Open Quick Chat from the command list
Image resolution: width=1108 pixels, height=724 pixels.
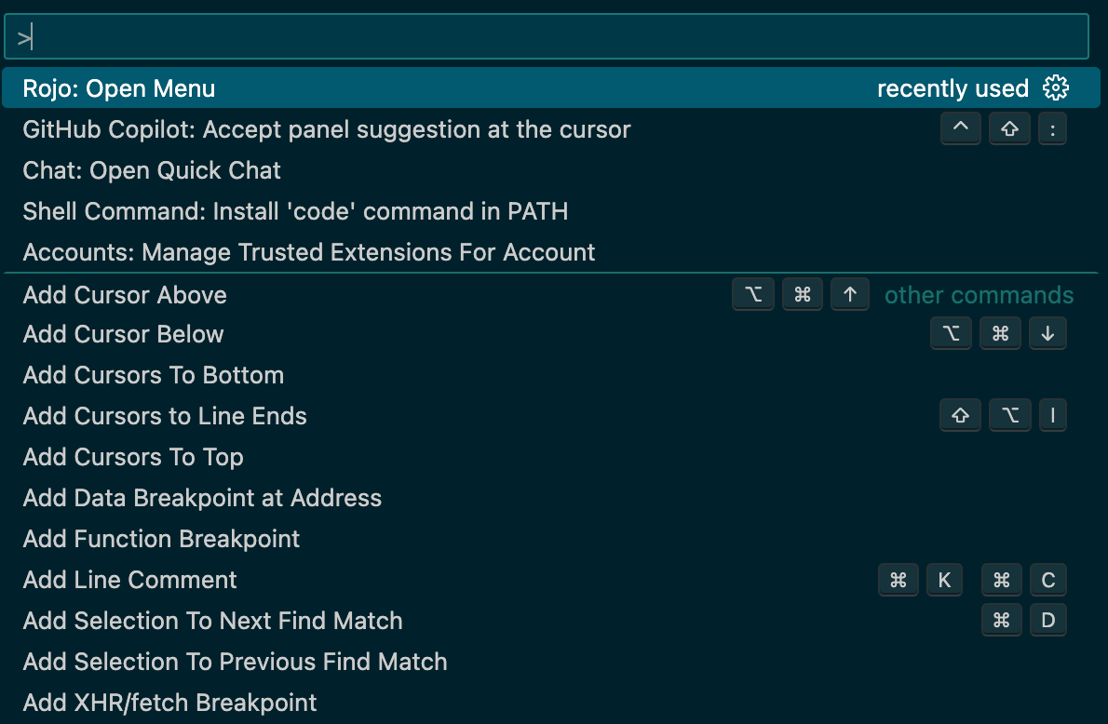152,170
